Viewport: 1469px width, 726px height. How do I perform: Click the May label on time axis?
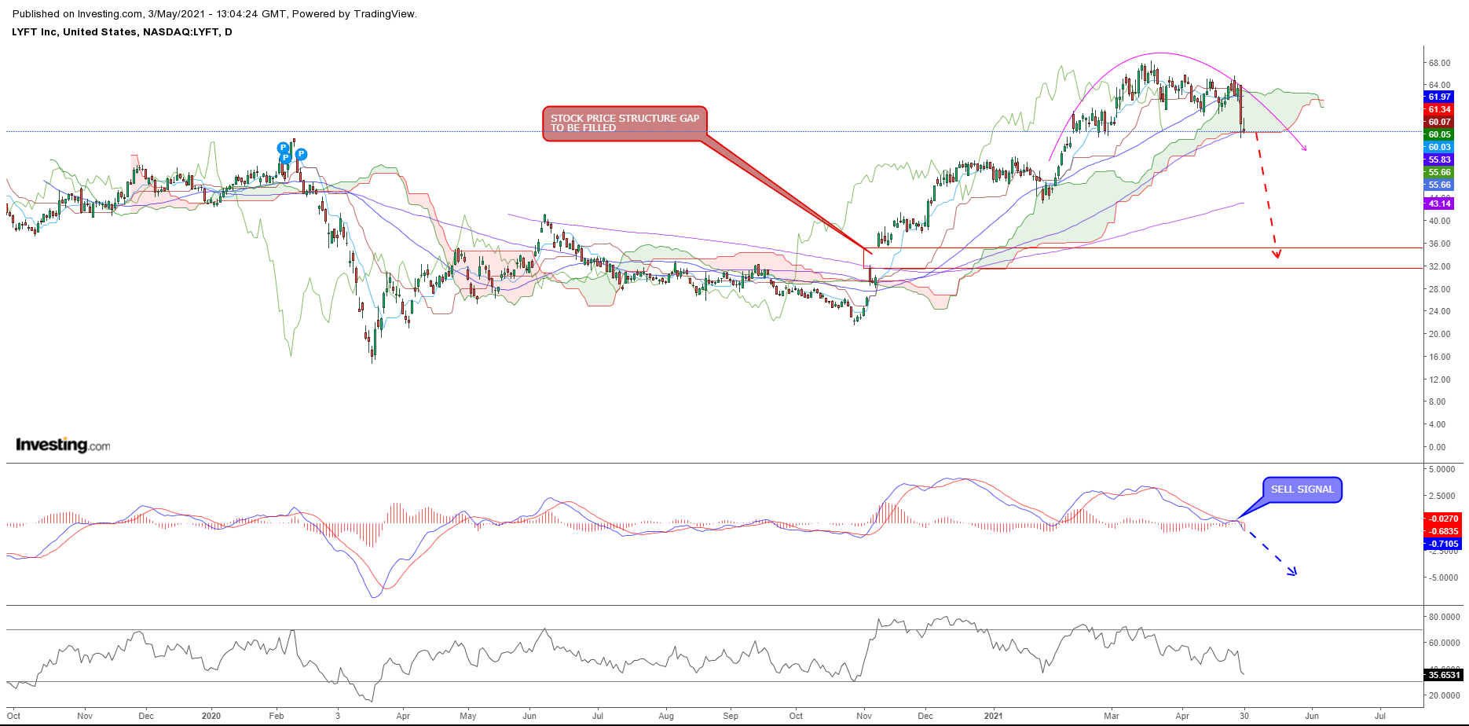click(468, 717)
